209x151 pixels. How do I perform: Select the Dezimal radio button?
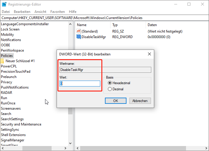coord(110,89)
